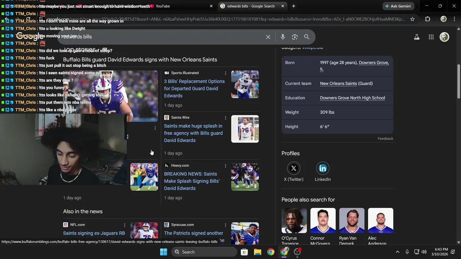Clear the search box with the X icon
This screenshot has width=461, height=259.
click(x=268, y=37)
